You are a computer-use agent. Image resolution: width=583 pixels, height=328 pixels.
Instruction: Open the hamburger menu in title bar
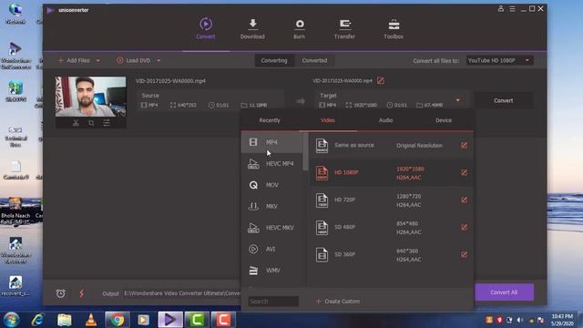(512, 8)
